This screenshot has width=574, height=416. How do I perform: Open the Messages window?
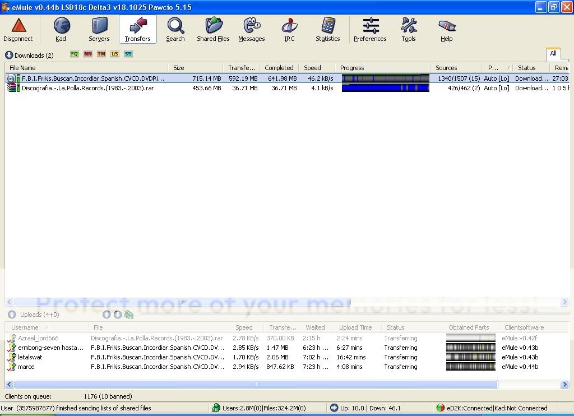[x=252, y=30]
